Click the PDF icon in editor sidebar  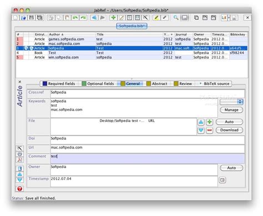pos(19,160)
